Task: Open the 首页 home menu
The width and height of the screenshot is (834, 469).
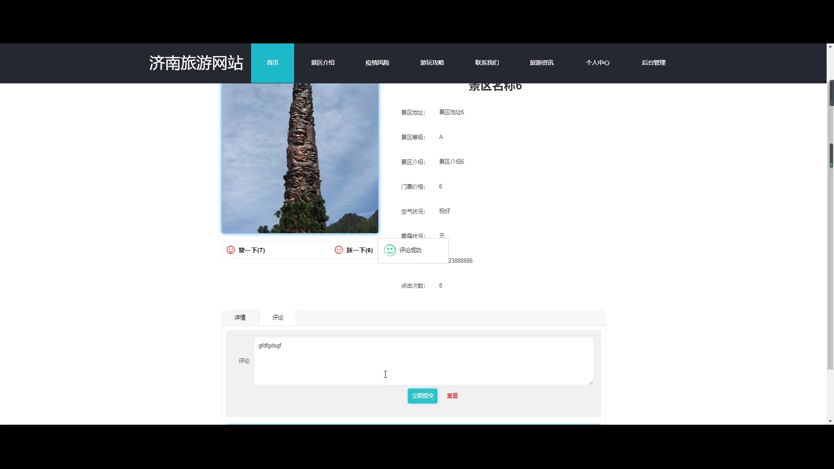Action: coord(272,63)
